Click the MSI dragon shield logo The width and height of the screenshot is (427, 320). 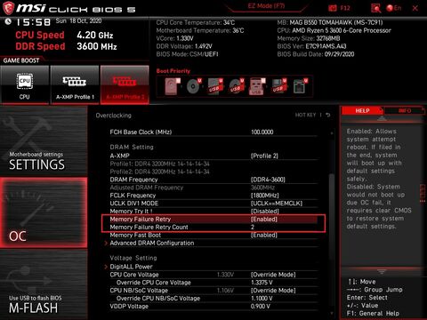click(8, 8)
